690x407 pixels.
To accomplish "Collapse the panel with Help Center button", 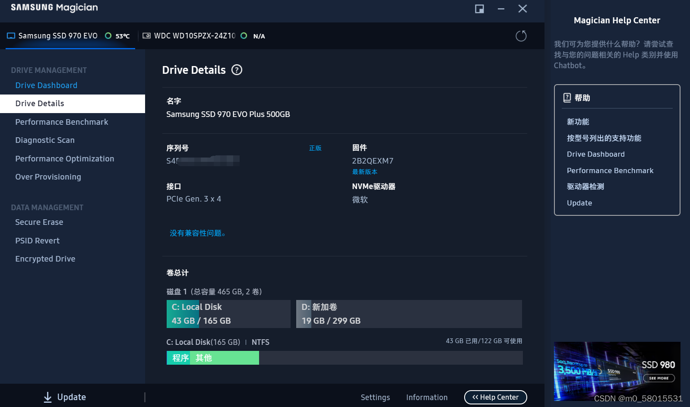I will [495, 397].
